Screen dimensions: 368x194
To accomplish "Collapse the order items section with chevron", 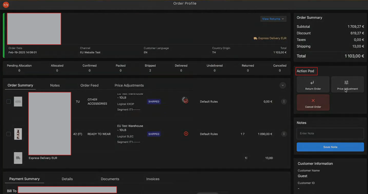I will click(x=282, y=85).
